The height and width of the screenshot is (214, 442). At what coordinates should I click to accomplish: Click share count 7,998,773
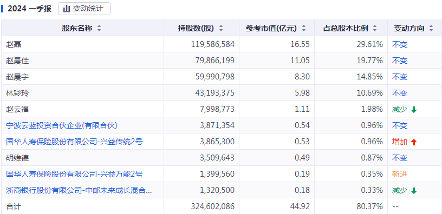[217, 109]
